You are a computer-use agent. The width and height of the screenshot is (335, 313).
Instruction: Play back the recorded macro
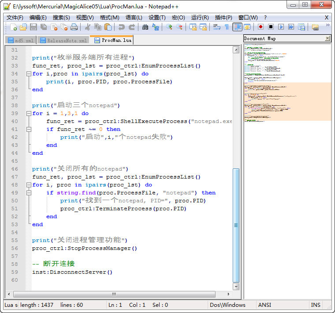click(x=281, y=27)
